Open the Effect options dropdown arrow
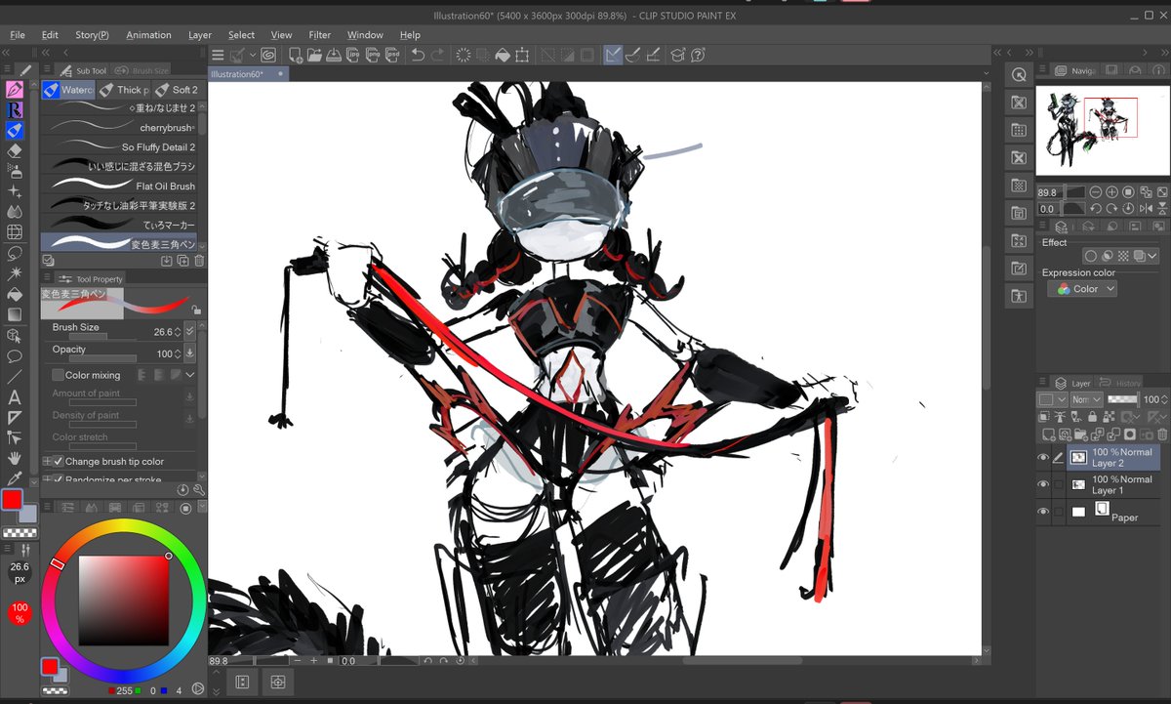Viewport: 1171px width, 704px height. [x=1152, y=257]
